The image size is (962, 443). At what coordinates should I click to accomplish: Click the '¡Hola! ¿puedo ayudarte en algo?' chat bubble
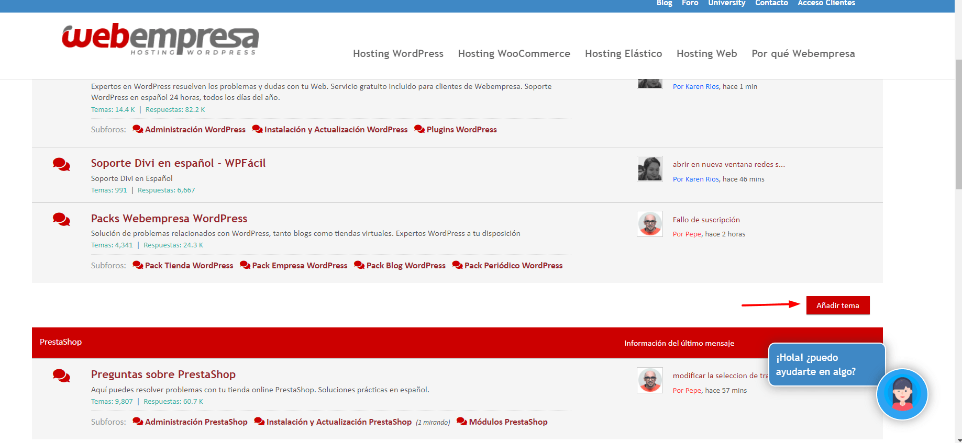(826, 365)
